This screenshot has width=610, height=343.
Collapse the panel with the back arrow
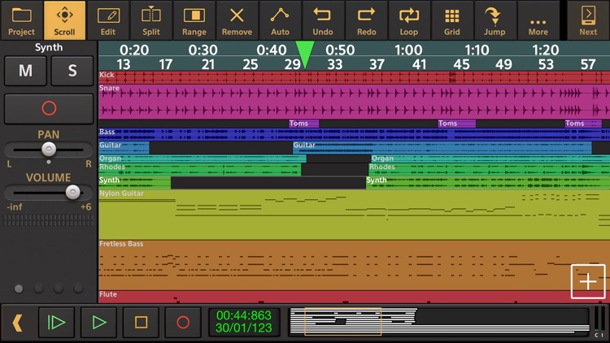[17, 323]
